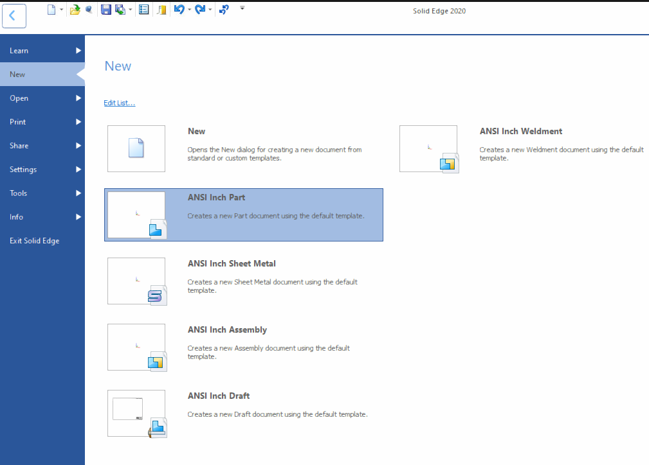Image resolution: width=649 pixels, height=465 pixels.
Task: Click the ANSI Inch Sheet Metal title
Action: click(232, 264)
